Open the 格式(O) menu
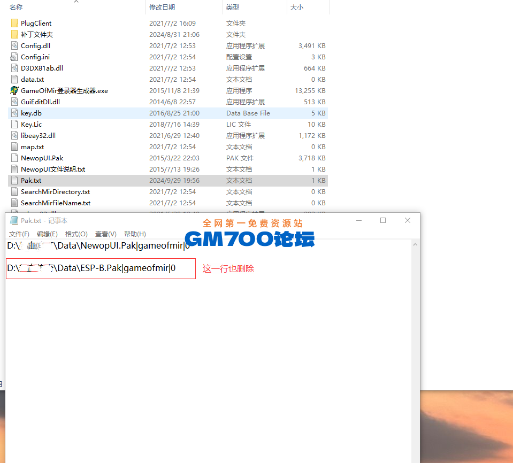This screenshot has height=463, width=513. (x=76, y=234)
